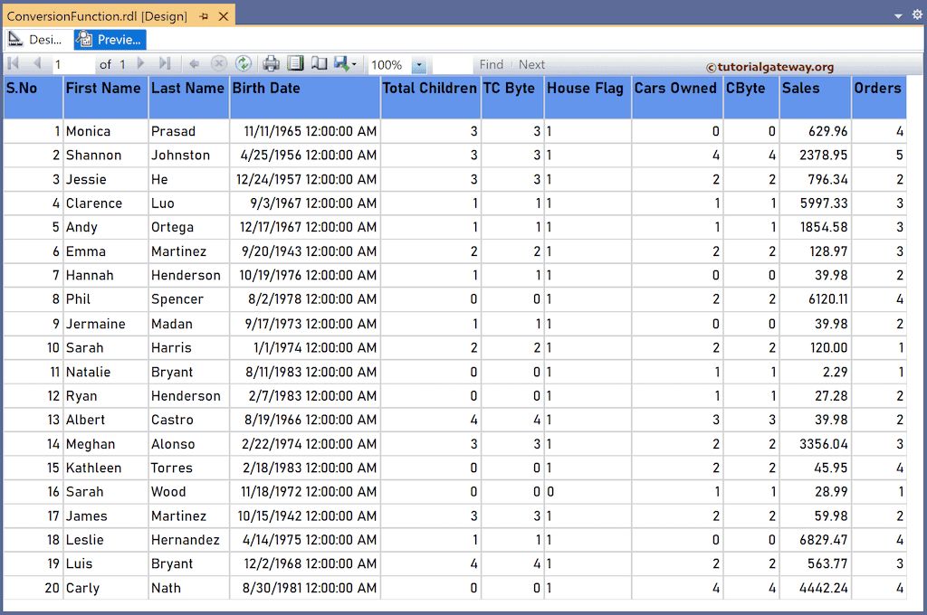Image resolution: width=927 pixels, height=615 pixels.
Task: Select first name cell Monica
Action: (105, 131)
